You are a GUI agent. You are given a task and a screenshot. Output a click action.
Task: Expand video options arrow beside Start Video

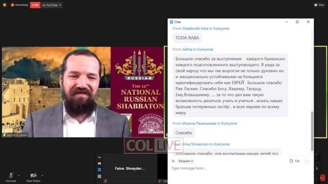pyautogui.click(x=42, y=175)
